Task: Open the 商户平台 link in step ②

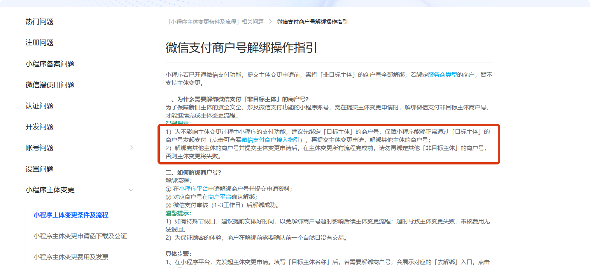Action: click(x=220, y=197)
